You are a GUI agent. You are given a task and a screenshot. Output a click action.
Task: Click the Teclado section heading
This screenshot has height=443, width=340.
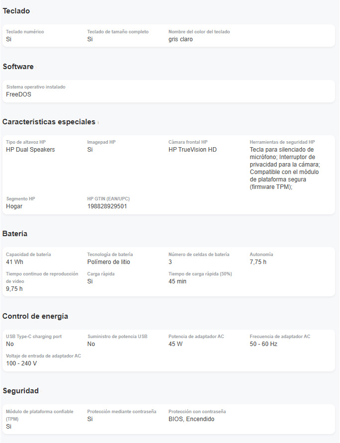point(16,11)
